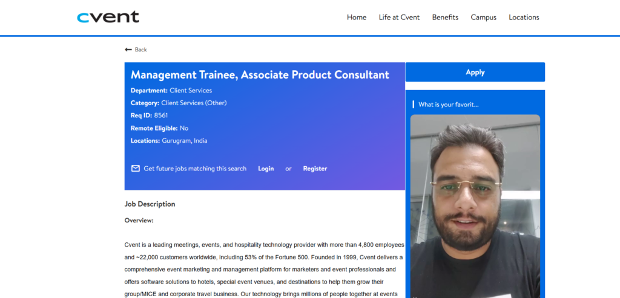
Task: Click Locations: Gurugram, India text
Action: click(x=169, y=140)
